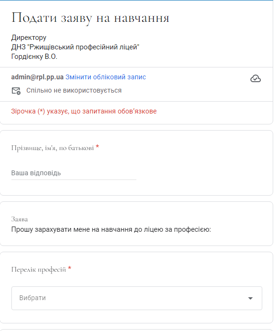Click the Прошу зарахувати мене description text
Screen dimensions: 277x331
coord(111,229)
